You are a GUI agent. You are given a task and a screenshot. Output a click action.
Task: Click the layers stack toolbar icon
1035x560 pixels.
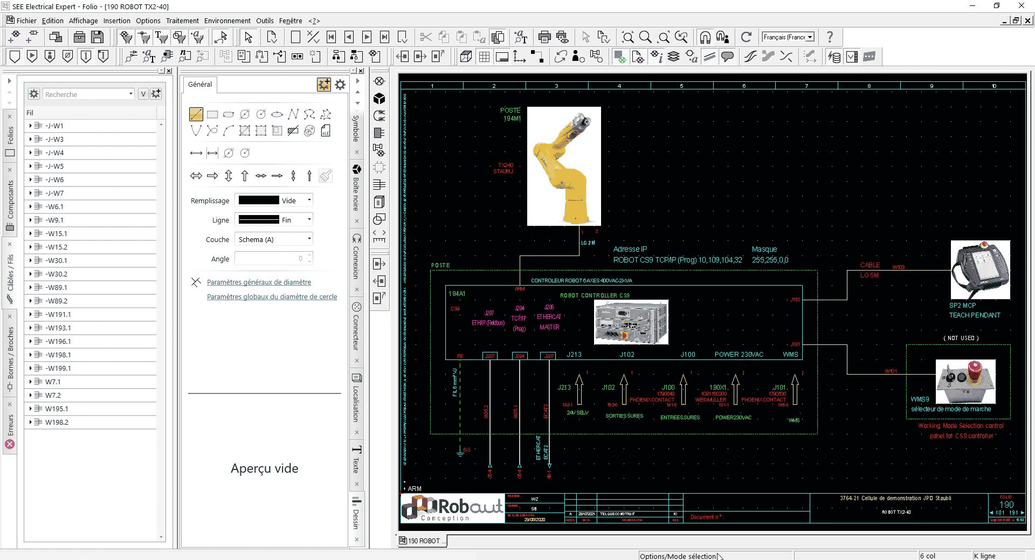674,57
